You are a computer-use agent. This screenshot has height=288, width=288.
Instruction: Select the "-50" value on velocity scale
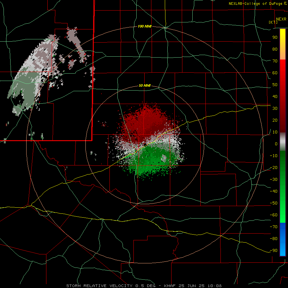[x=274, y=203]
